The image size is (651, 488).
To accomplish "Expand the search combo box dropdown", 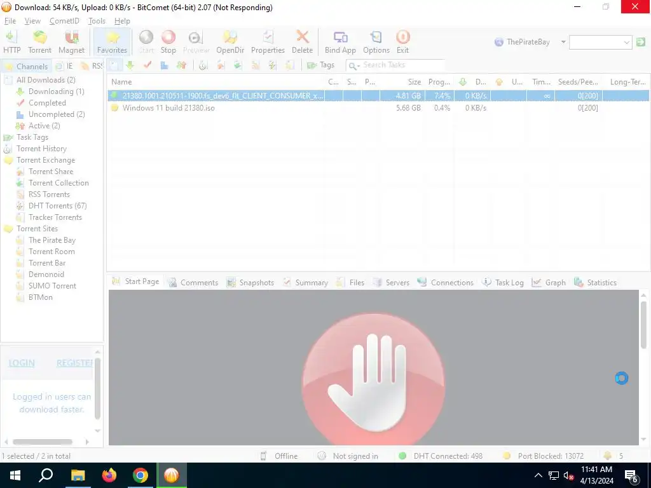I will pos(626,42).
